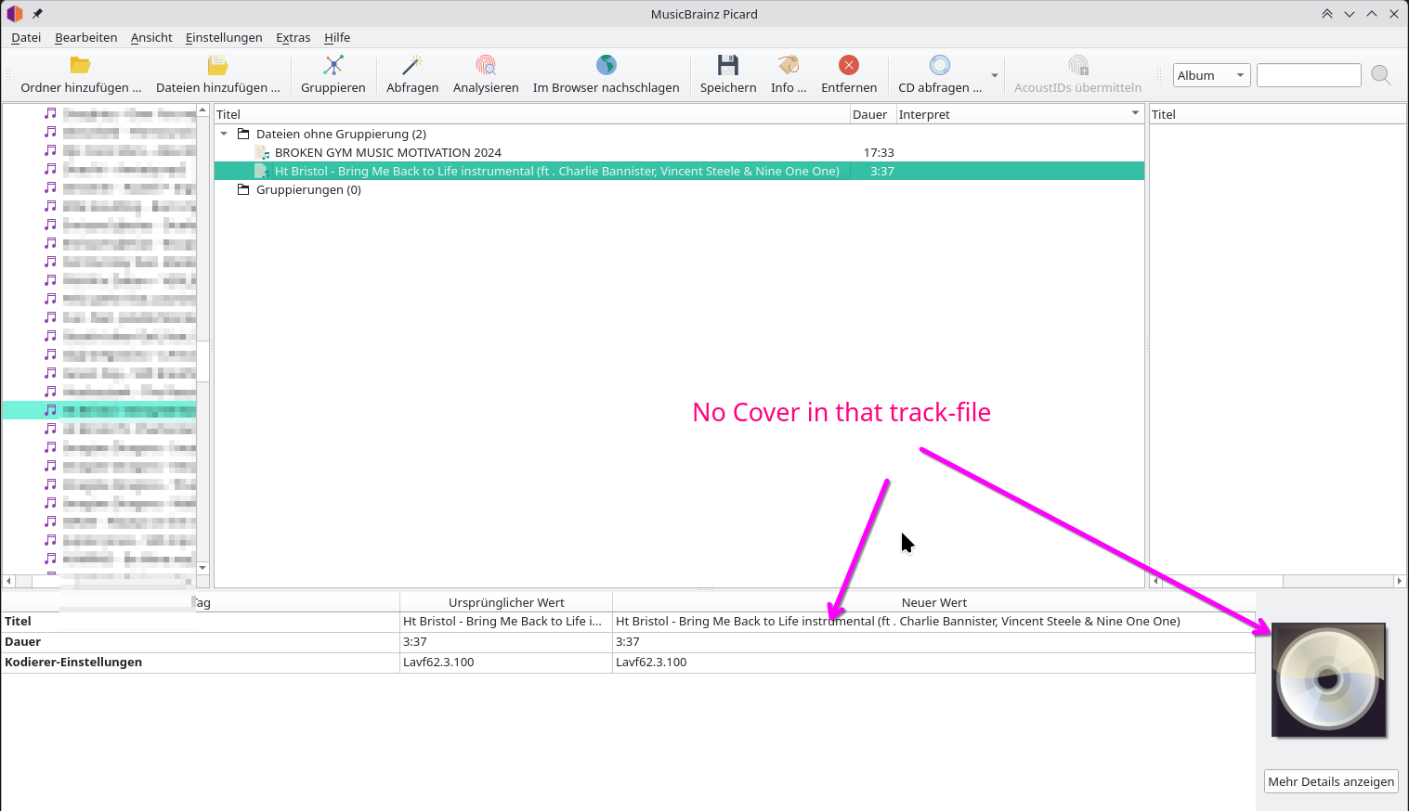Click the Dateien hinzufügen toolbar icon
1409x811 pixels.
[217, 66]
